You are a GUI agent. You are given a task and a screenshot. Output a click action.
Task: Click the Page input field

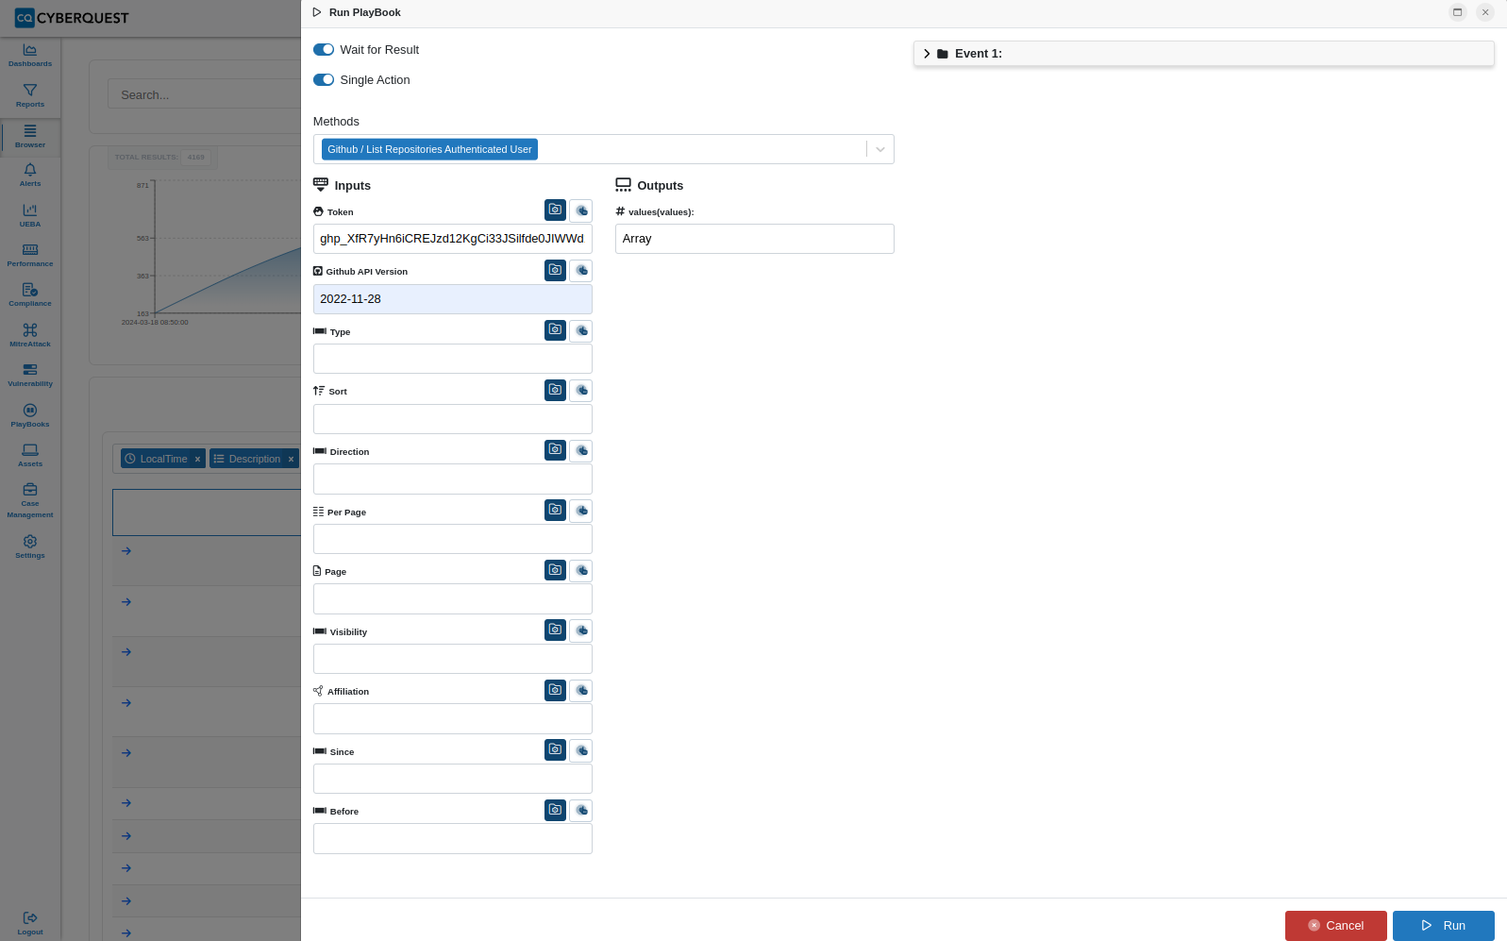pyautogui.click(x=453, y=598)
